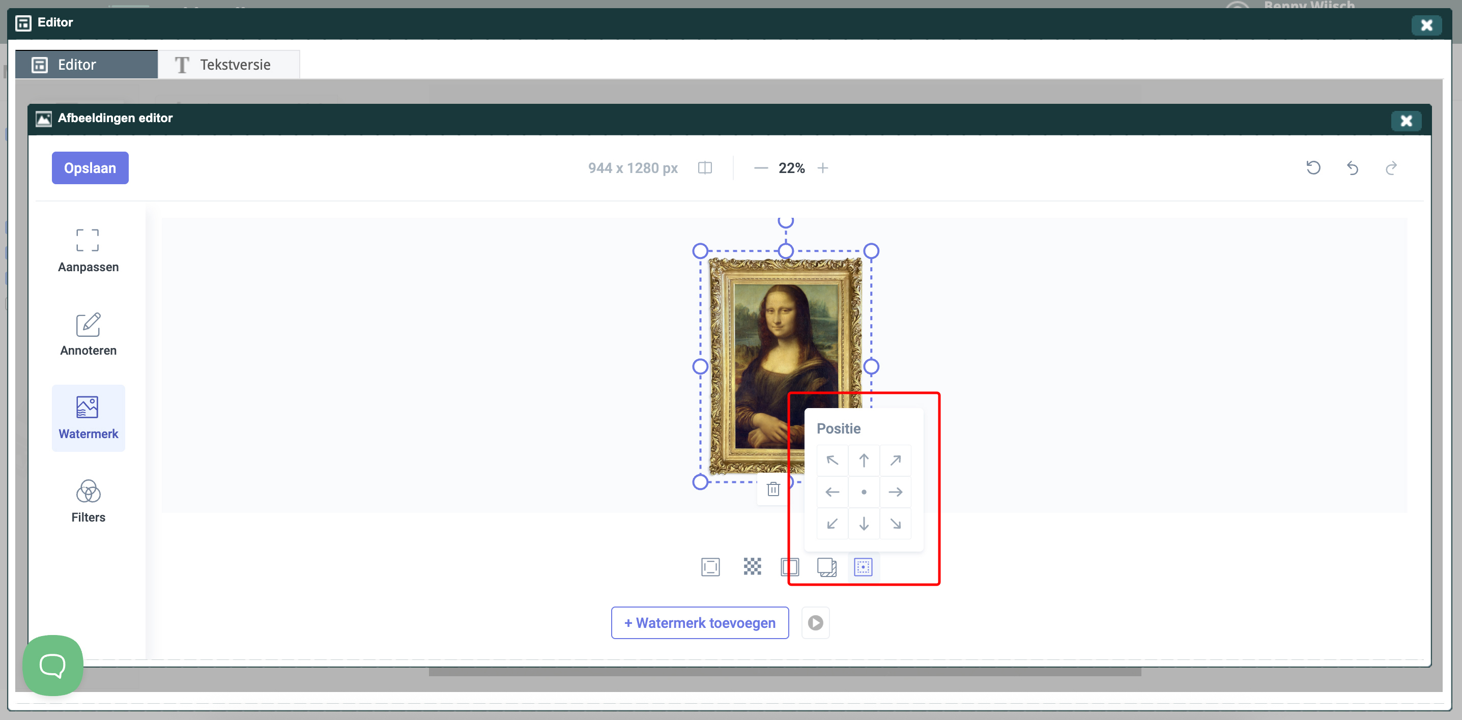Set watermark position to top-left arrow
The image size is (1462, 720).
832,460
